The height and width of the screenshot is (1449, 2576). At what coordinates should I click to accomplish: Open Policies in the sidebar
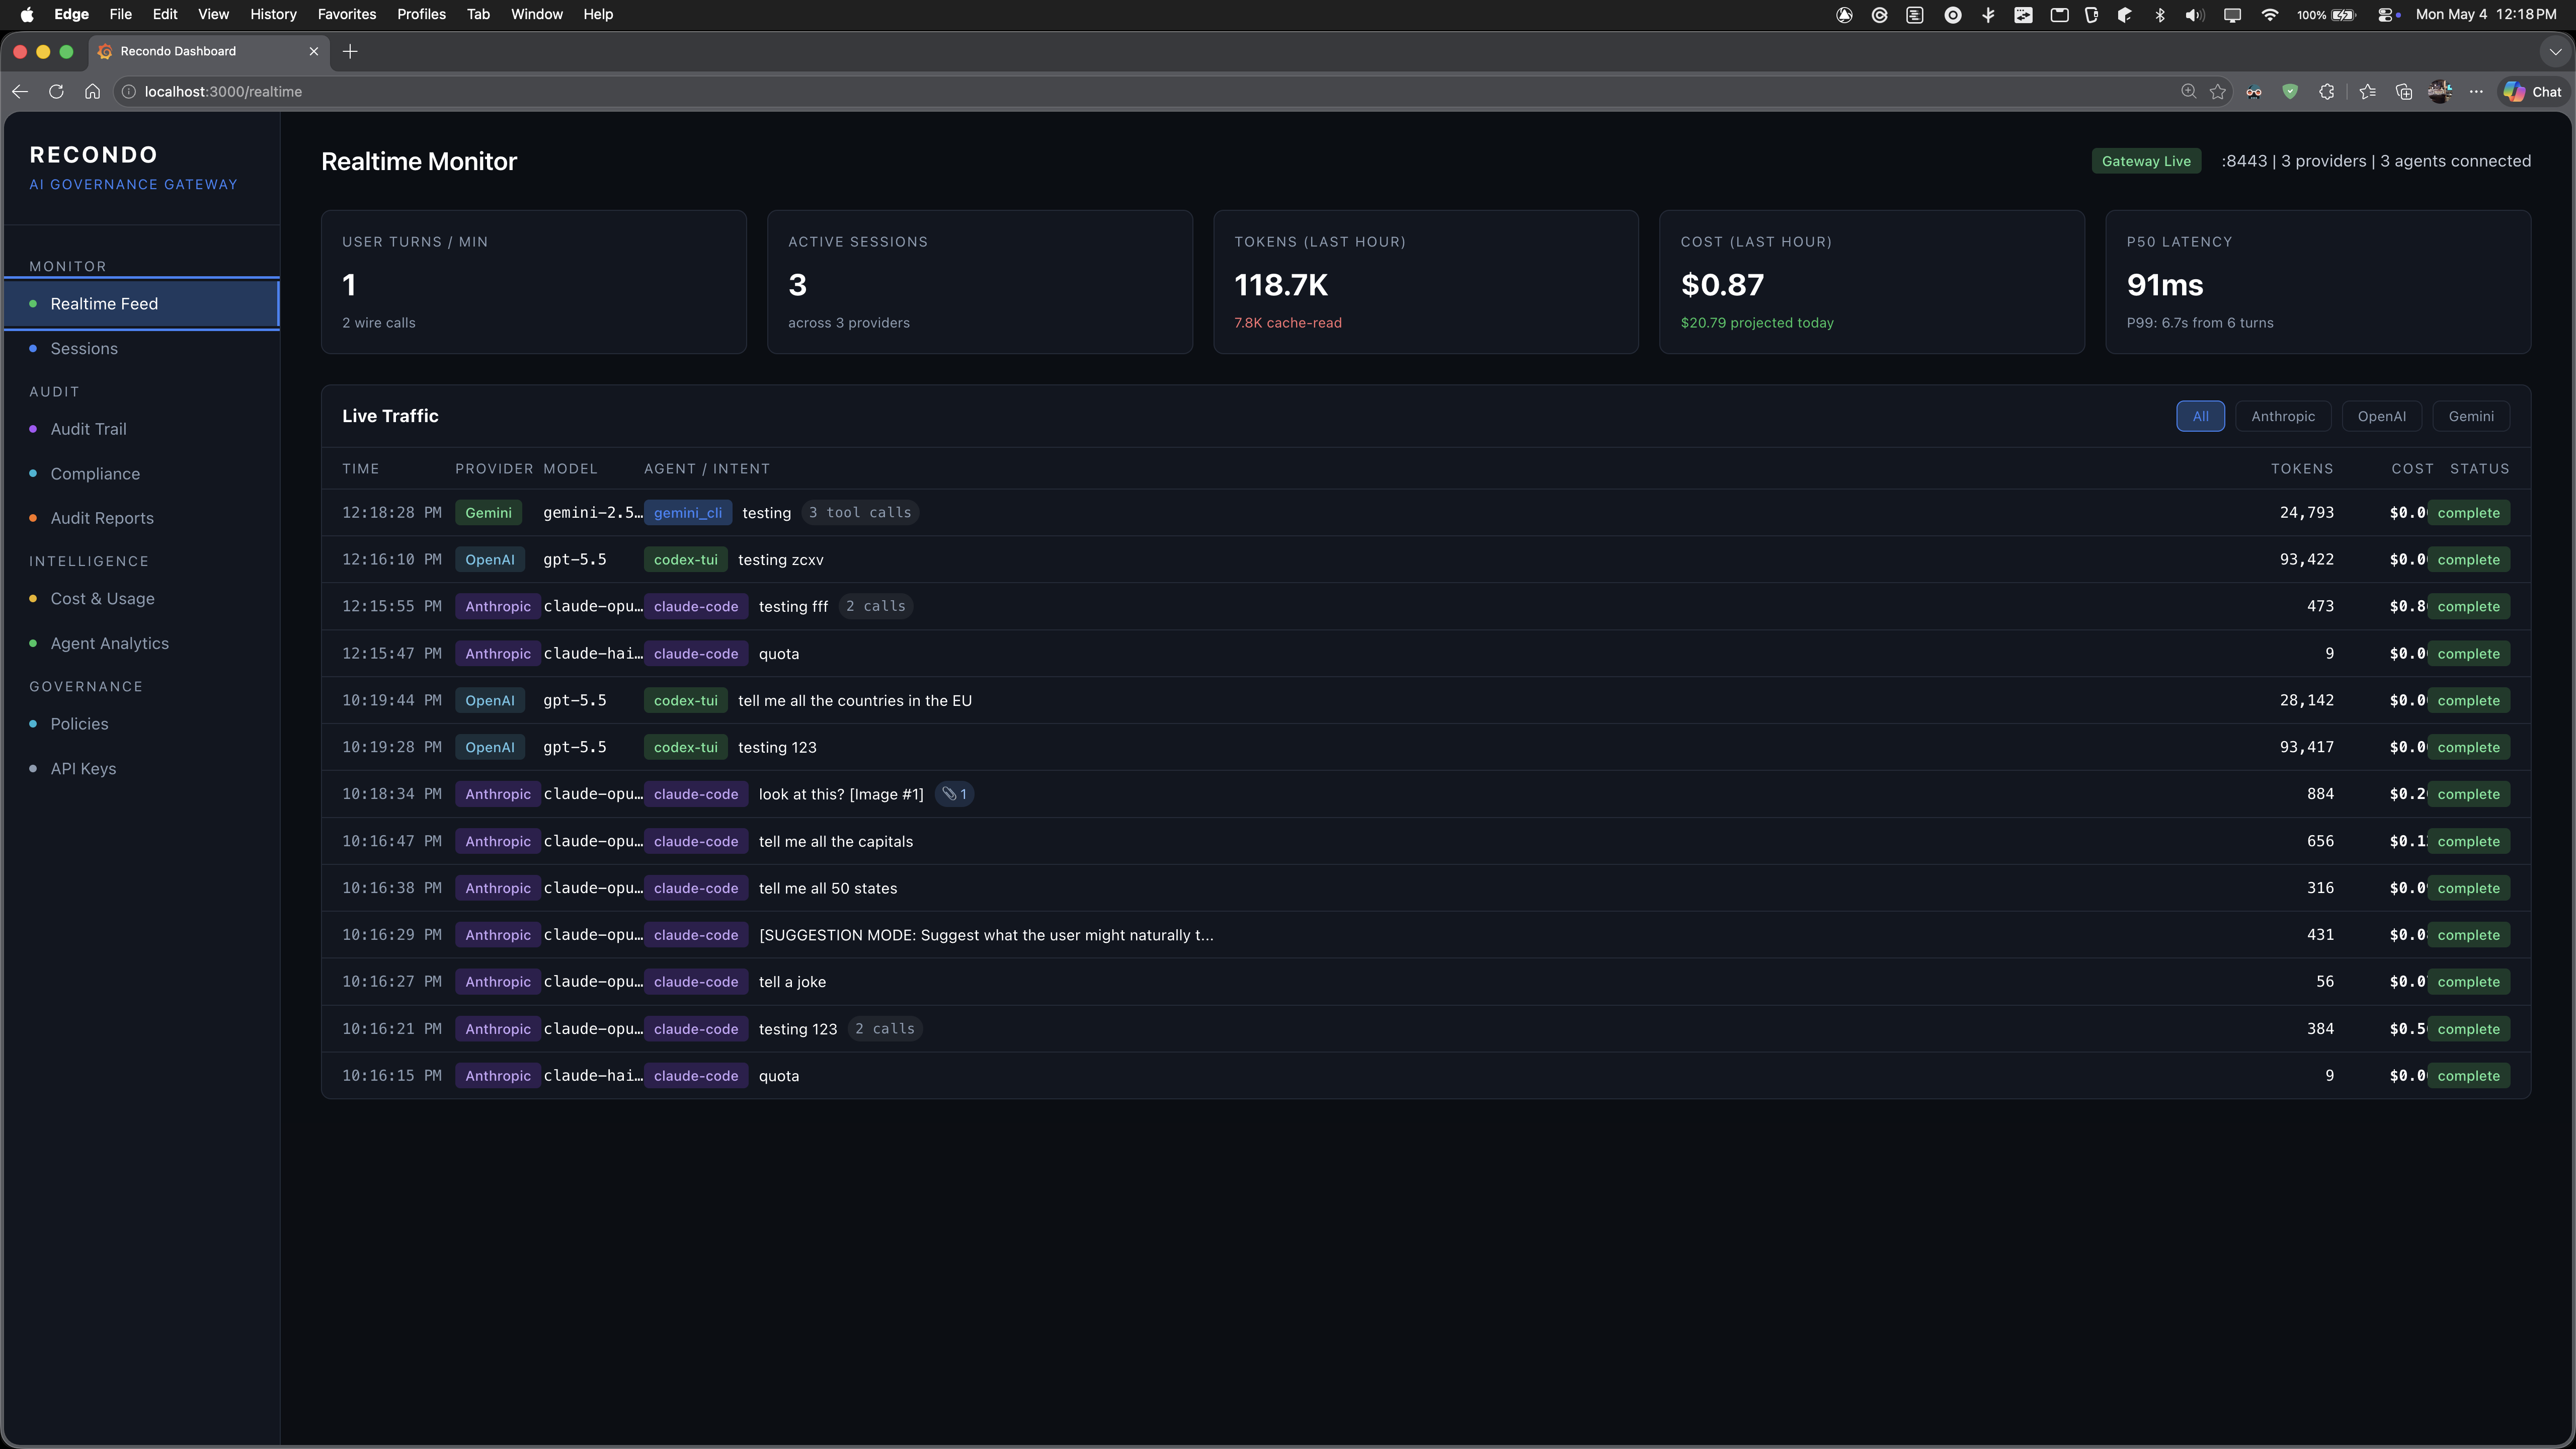click(x=141, y=724)
